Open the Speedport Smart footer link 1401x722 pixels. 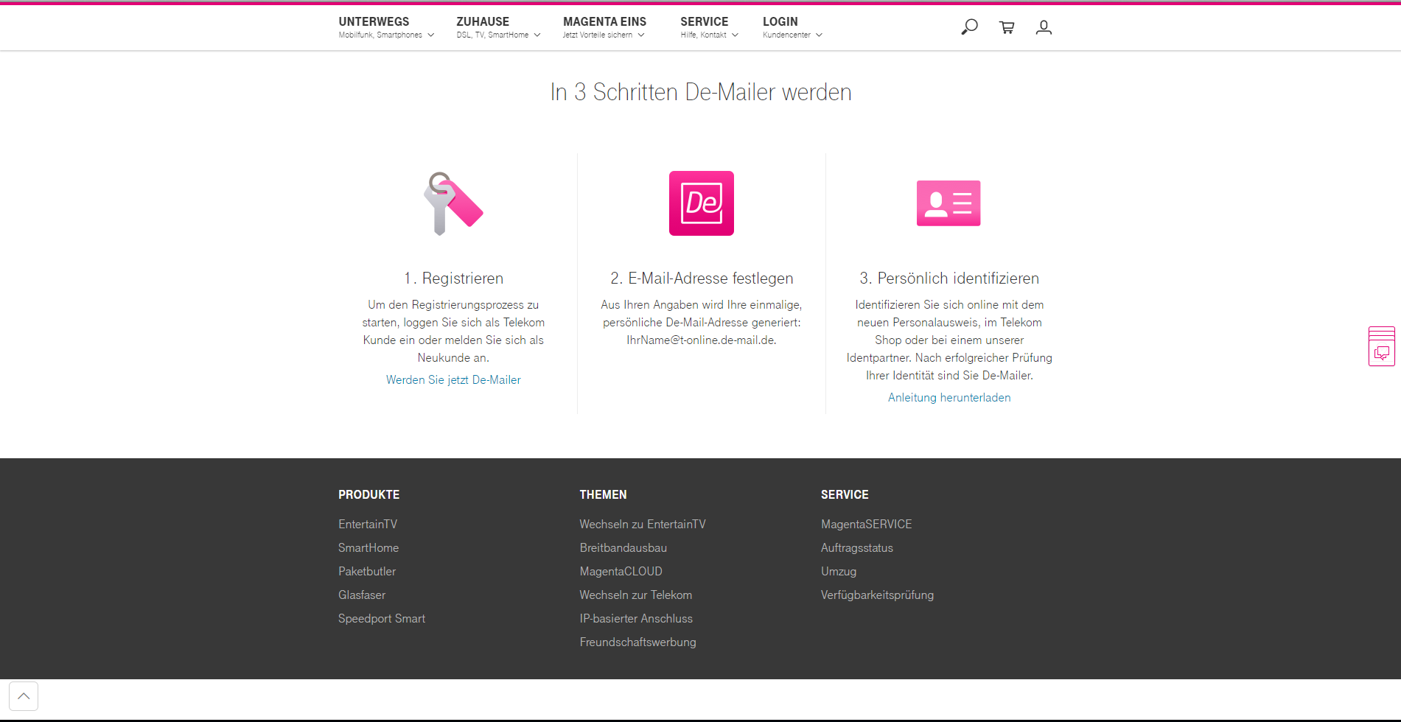tap(382, 619)
